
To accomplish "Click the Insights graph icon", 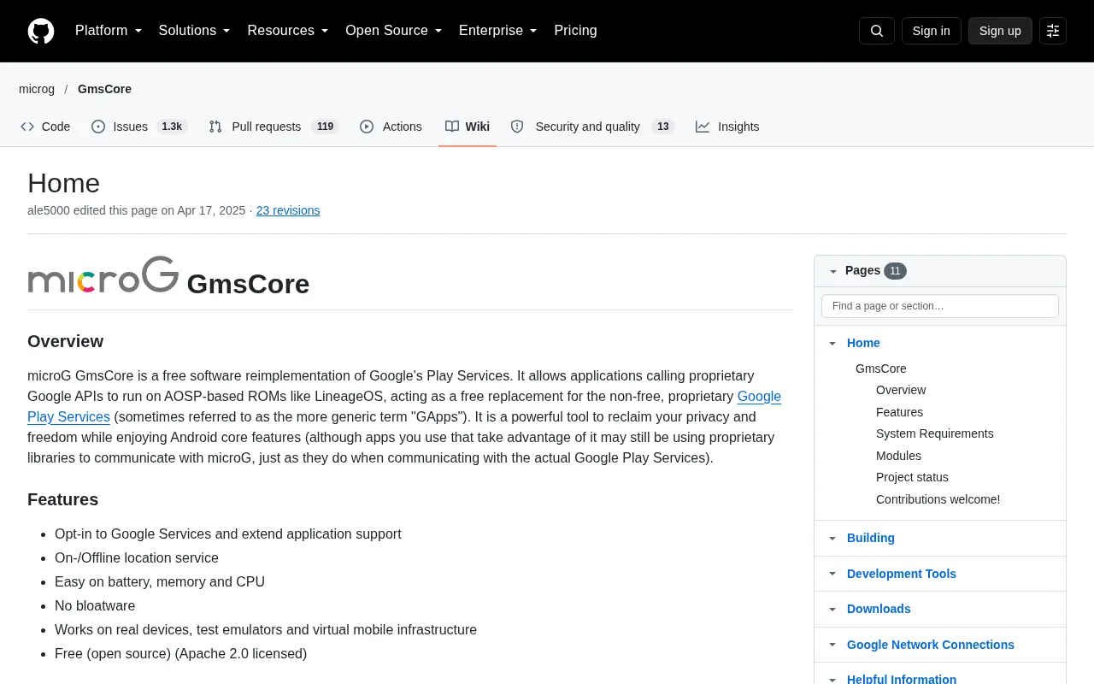I will click(703, 127).
